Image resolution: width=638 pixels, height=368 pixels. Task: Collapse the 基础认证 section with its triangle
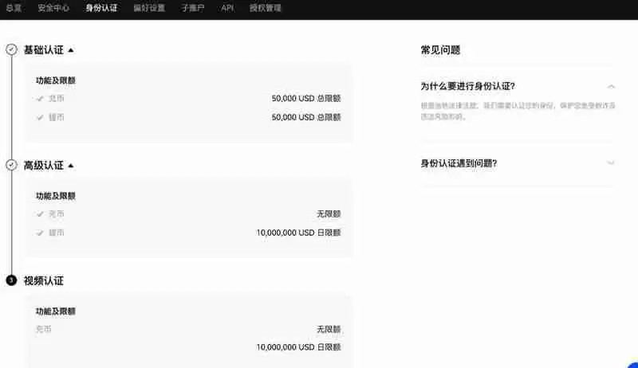(x=71, y=50)
